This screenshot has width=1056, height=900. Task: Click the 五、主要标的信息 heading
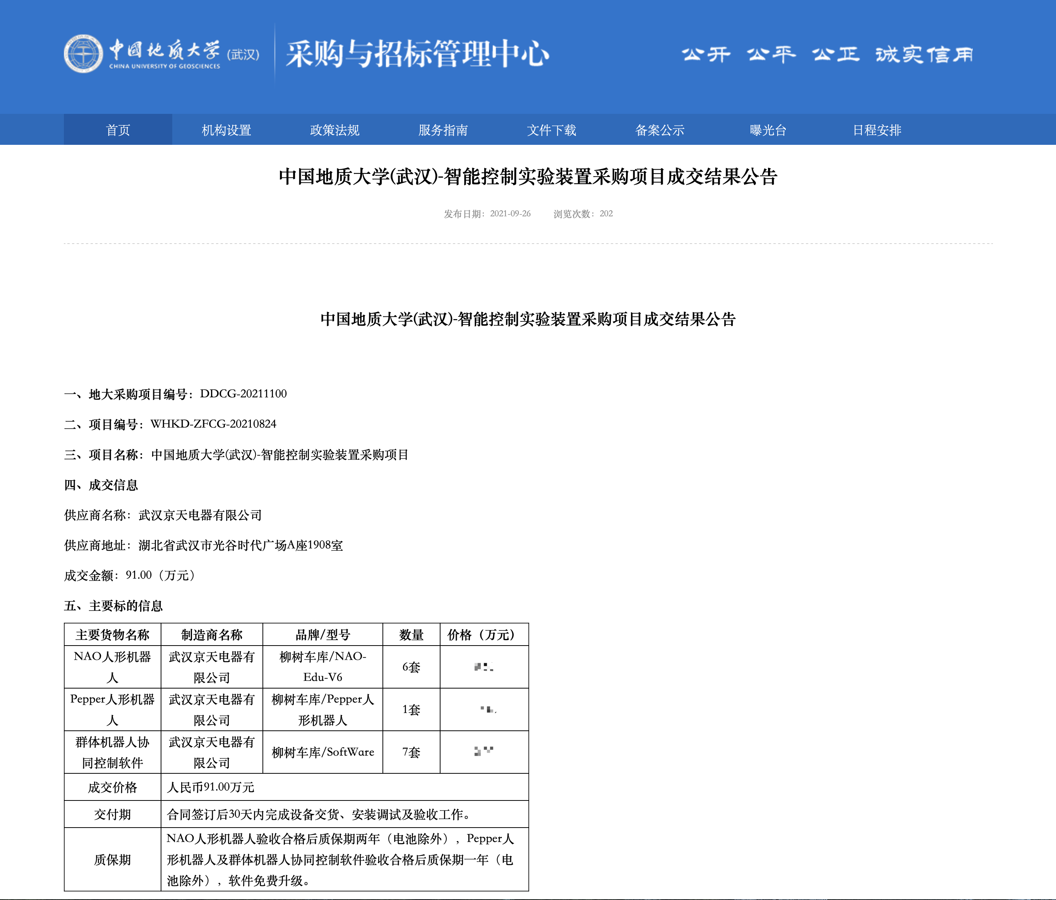(113, 606)
